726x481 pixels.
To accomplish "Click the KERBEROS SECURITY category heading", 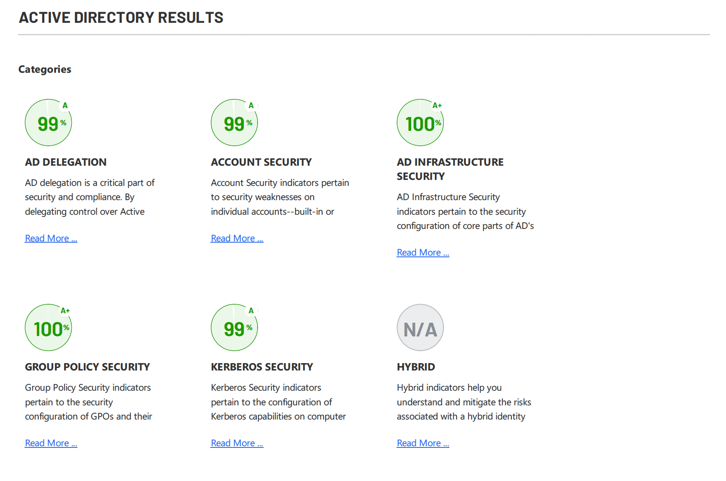I will (262, 367).
